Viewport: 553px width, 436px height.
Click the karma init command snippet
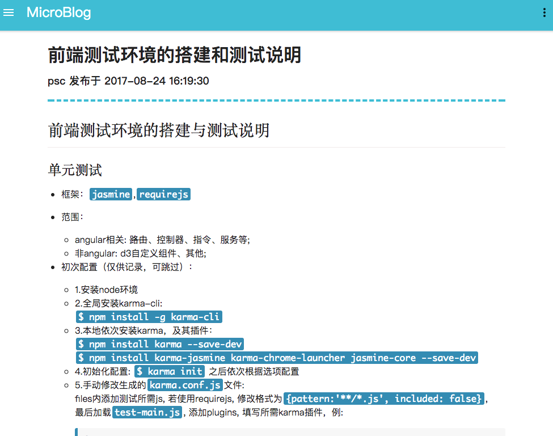[170, 371]
